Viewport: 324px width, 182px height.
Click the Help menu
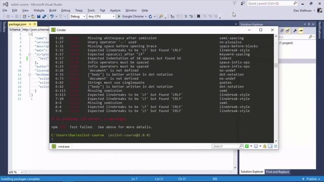coord(145,10)
